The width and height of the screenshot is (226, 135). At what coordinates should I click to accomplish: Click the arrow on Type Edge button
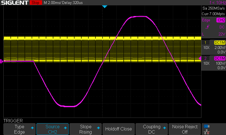click(x=32, y=128)
